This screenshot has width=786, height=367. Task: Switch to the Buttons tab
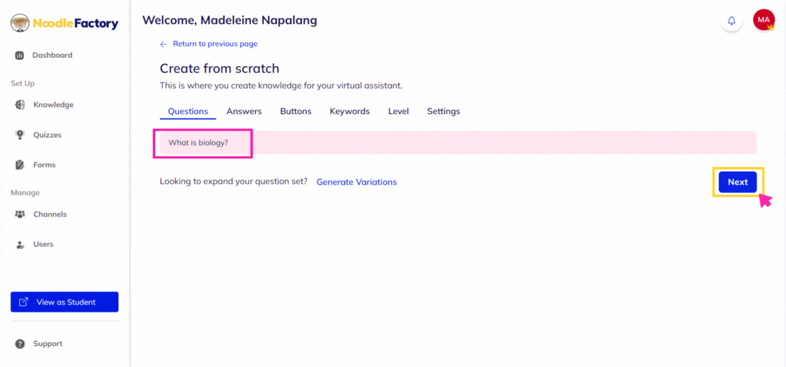296,111
